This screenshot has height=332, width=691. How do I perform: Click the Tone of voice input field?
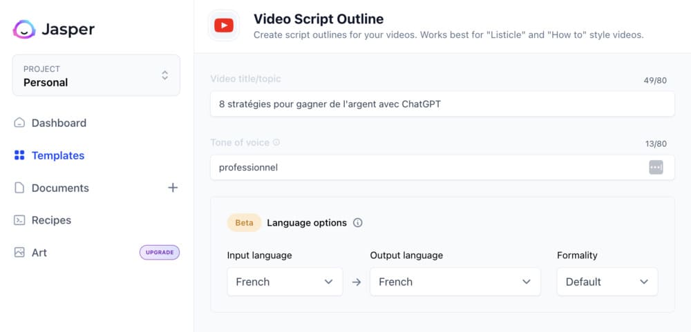(x=442, y=167)
